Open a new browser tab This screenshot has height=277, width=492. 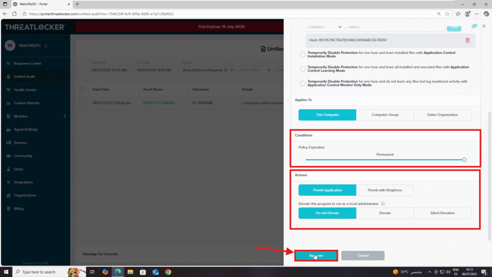(x=77, y=4)
